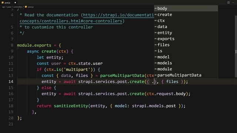Click the 'multipart' string on line 12
Viewport: 237px width, 133px height.
[x=77, y=69]
